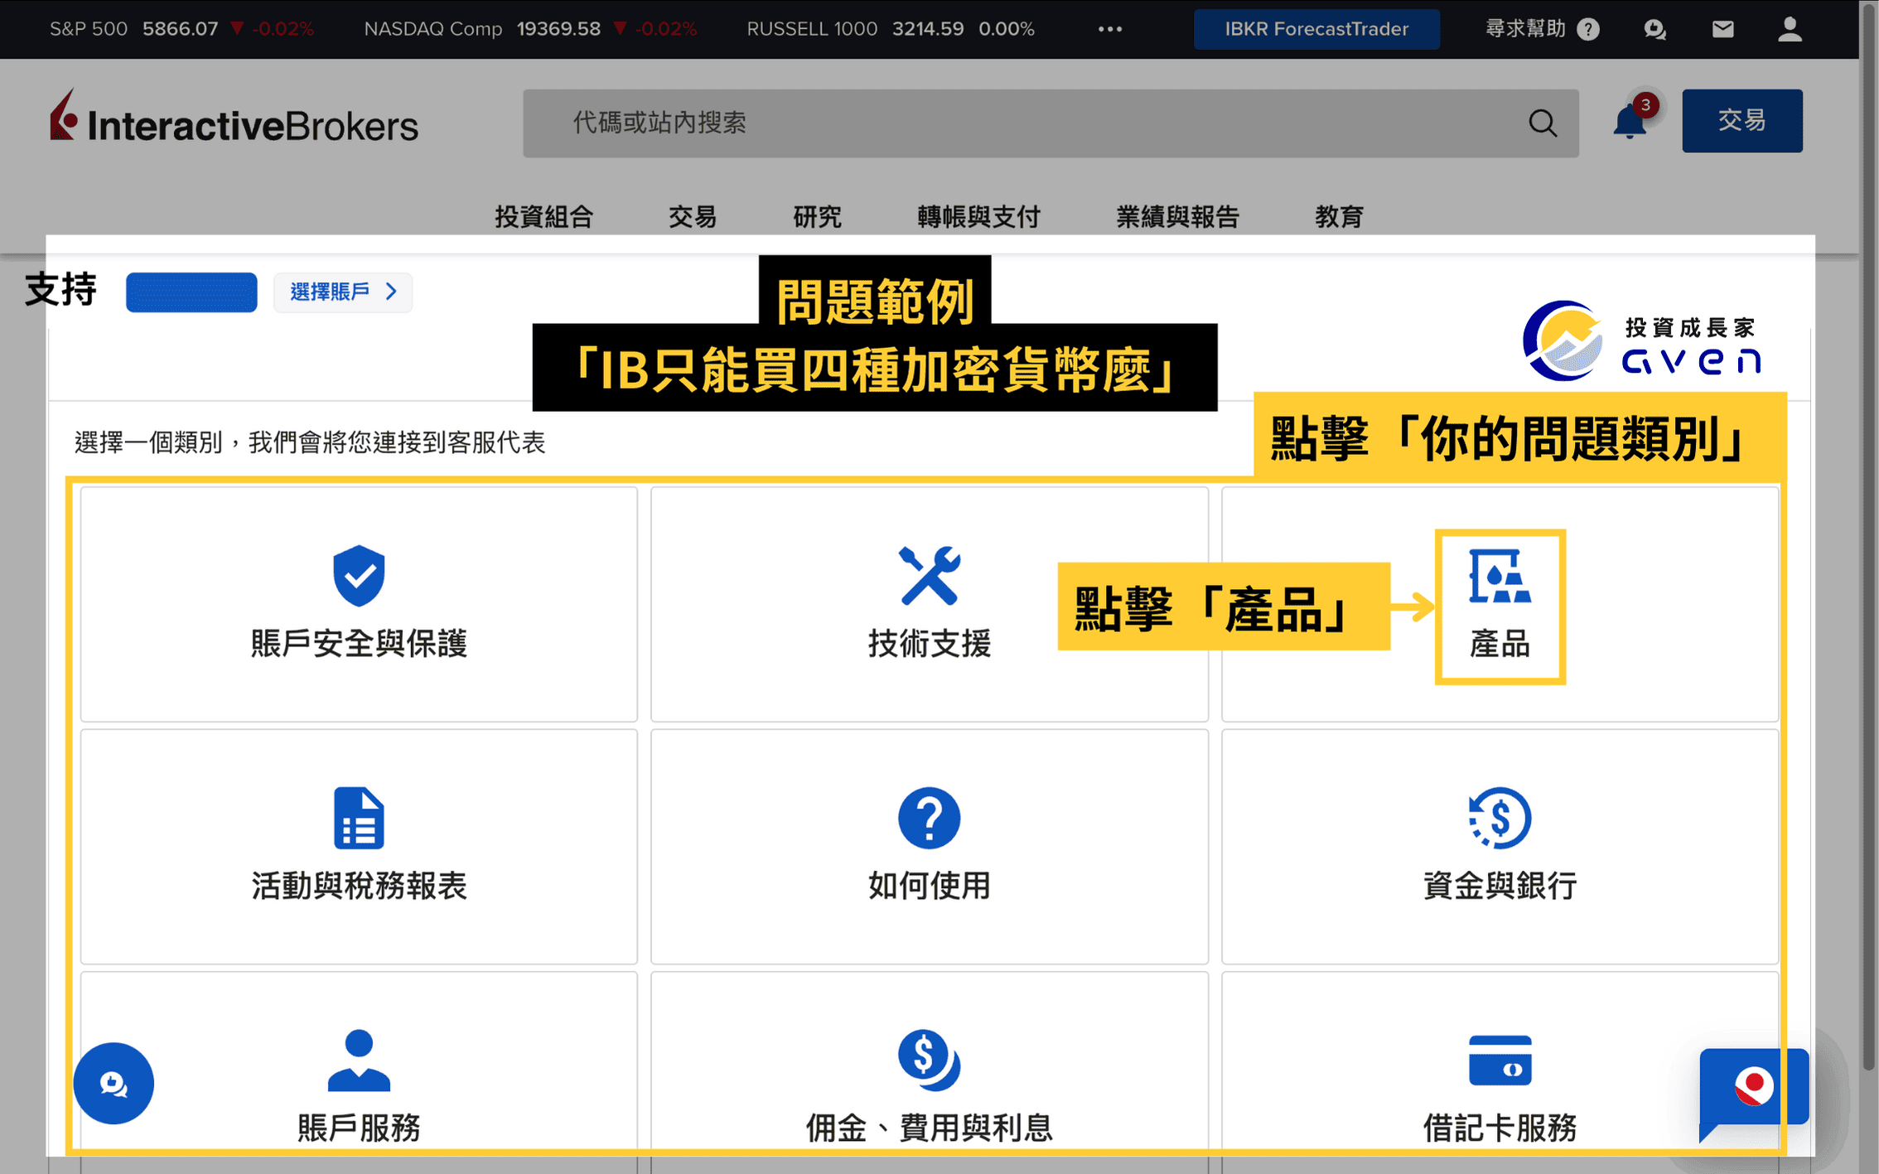Click the blue 交易 trade button
Viewport: 1879px width, 1174px height.
coord(1741,120)
